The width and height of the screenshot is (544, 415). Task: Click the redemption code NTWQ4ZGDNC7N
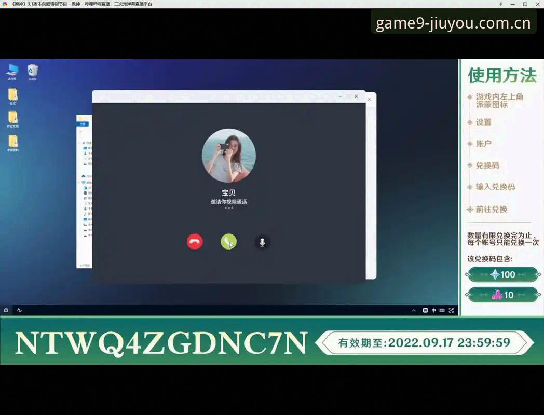click(161, 343)
